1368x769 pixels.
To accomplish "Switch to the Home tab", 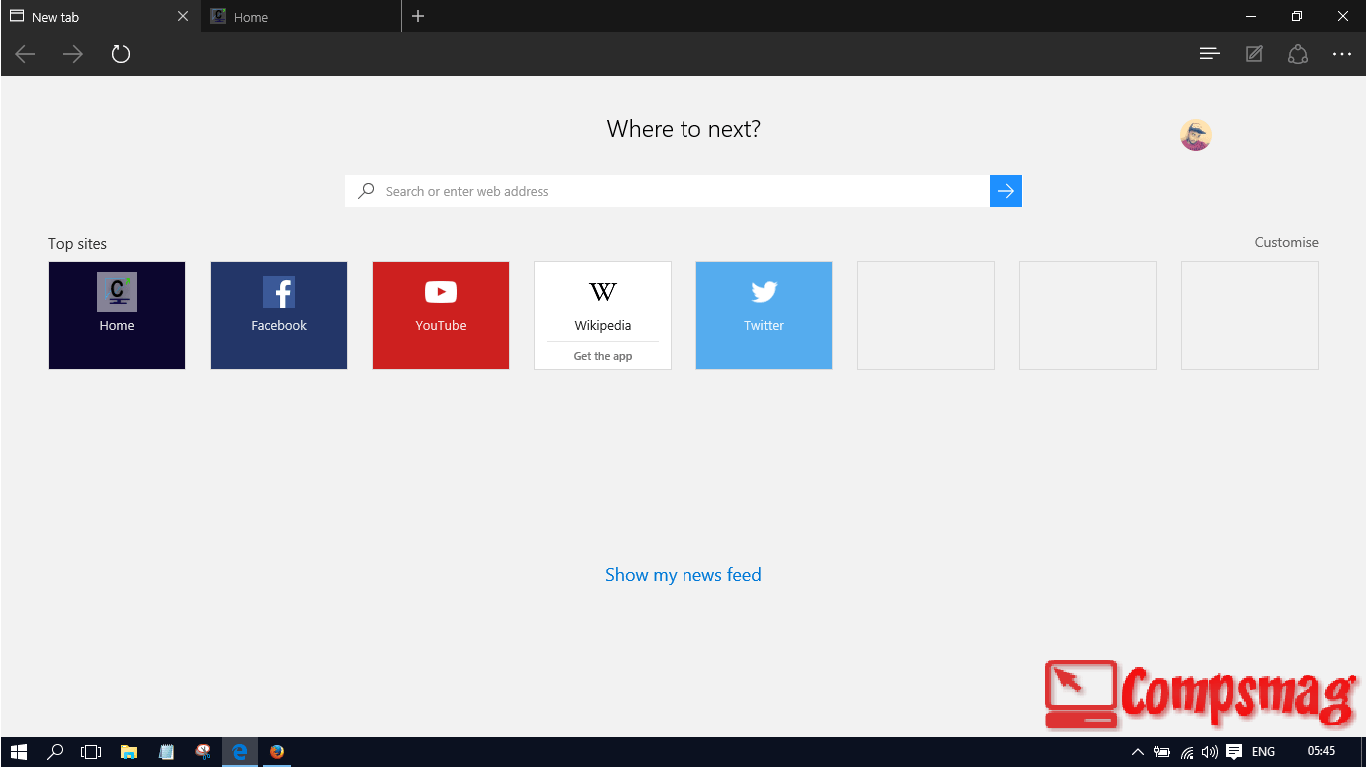I will tap(301, 16).
